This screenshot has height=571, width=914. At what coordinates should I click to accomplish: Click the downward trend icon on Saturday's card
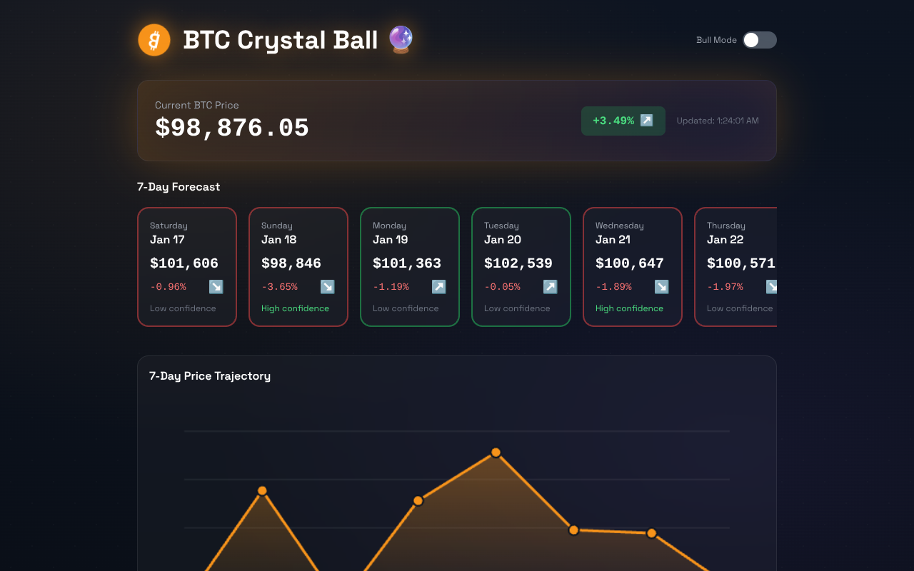(x=216, y=286)
